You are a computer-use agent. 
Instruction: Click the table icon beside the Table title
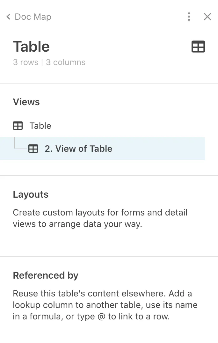(198, 47)
